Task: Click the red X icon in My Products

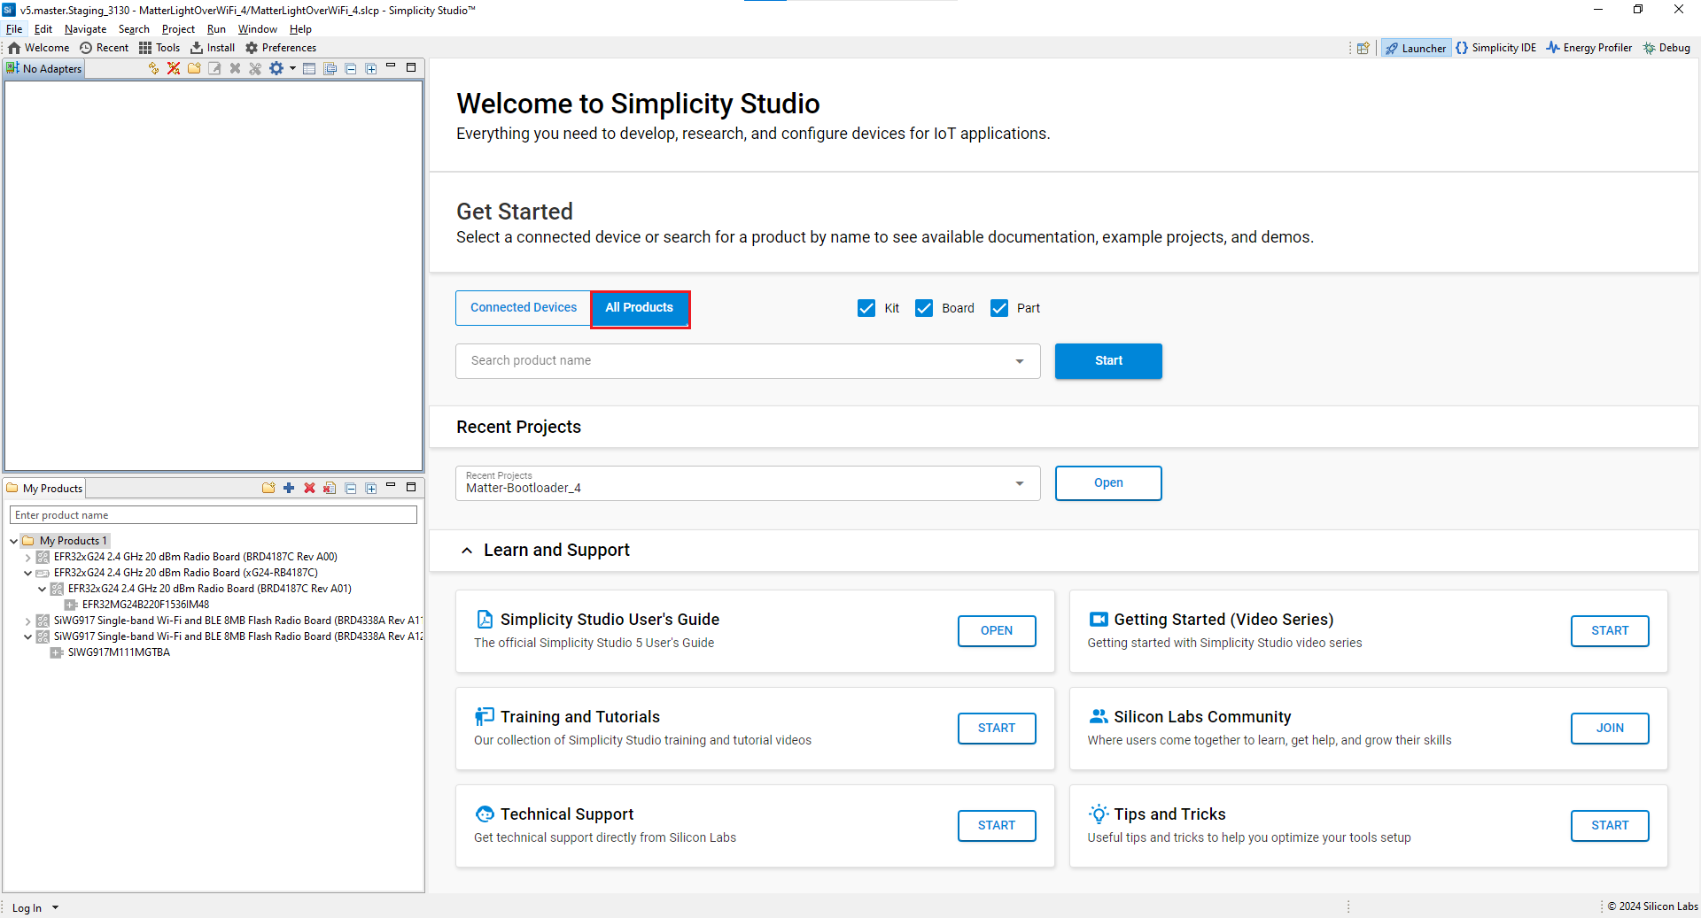Action: [309, 488]
